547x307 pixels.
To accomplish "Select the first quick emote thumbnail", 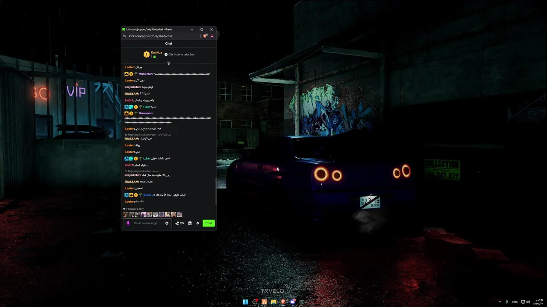I will click(x=126, y=214).
